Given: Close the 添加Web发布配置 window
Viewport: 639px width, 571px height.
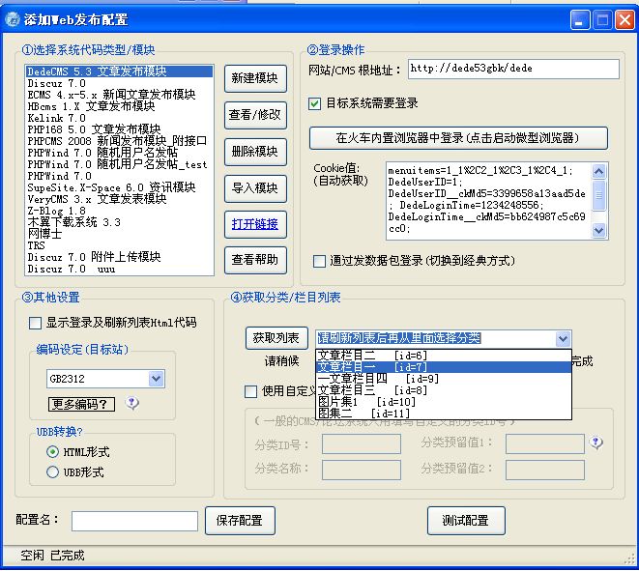Looking at the screenshot, I should [623, 19].
